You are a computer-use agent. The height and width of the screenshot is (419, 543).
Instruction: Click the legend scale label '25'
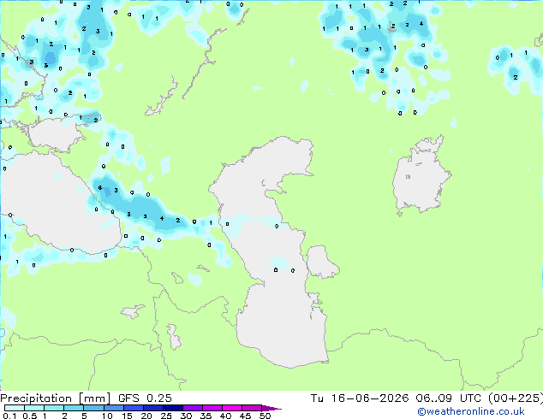[x=166, y=416]
